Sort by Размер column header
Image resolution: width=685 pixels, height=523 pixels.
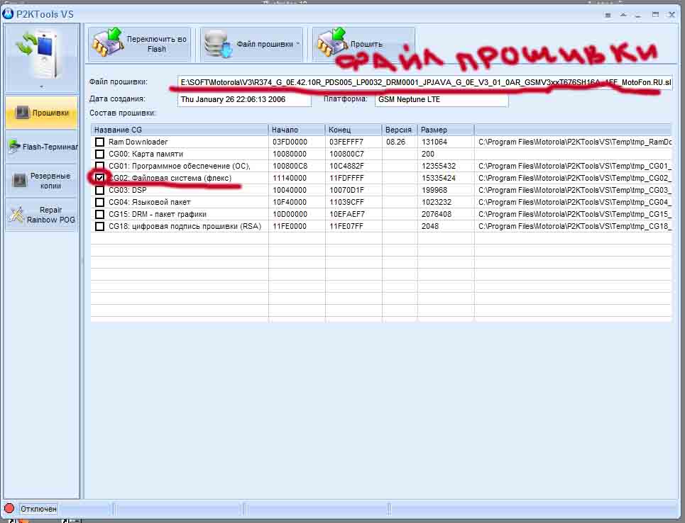[446, 130]
